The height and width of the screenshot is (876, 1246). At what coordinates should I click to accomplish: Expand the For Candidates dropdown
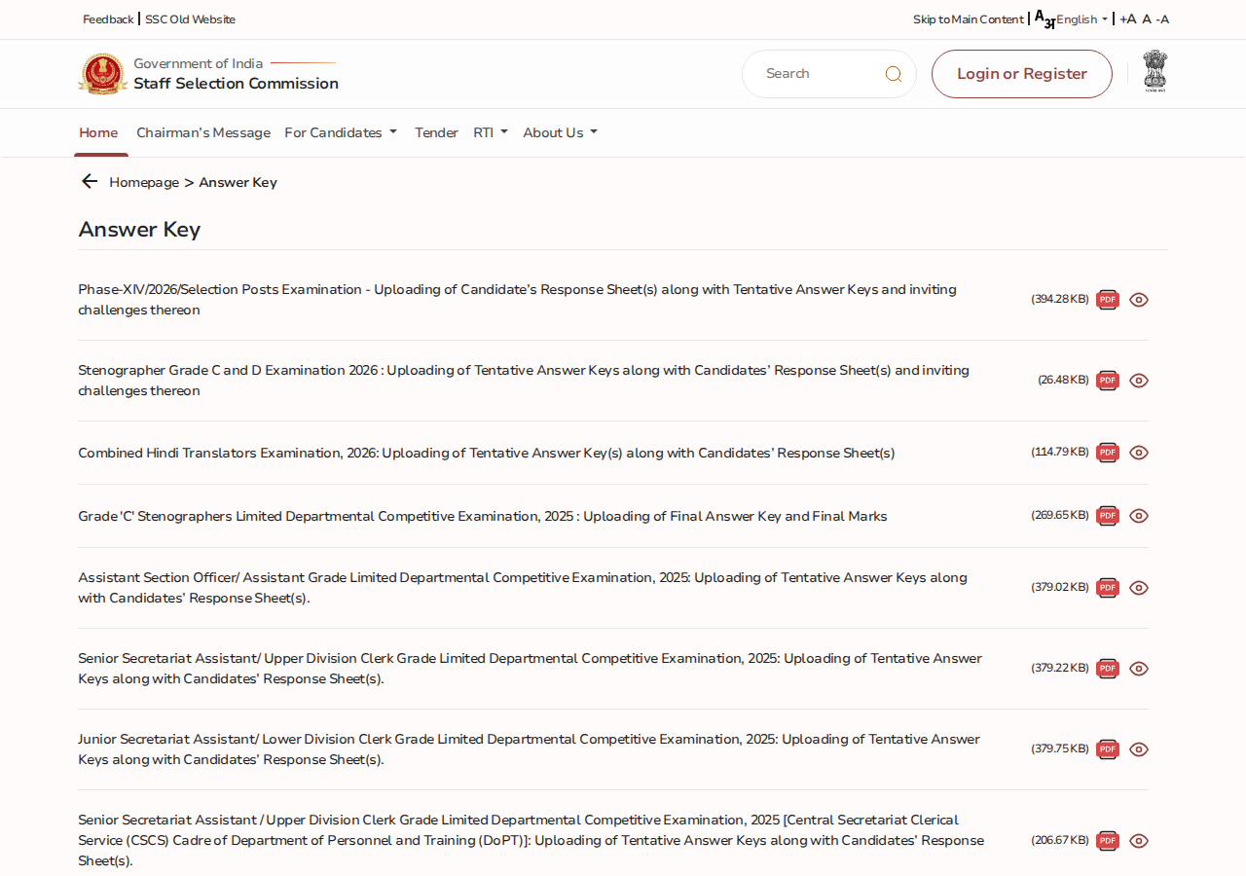pyautogui.click(x=341, y=132)
